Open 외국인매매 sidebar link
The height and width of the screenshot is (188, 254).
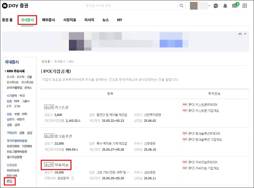coord(13,146)
